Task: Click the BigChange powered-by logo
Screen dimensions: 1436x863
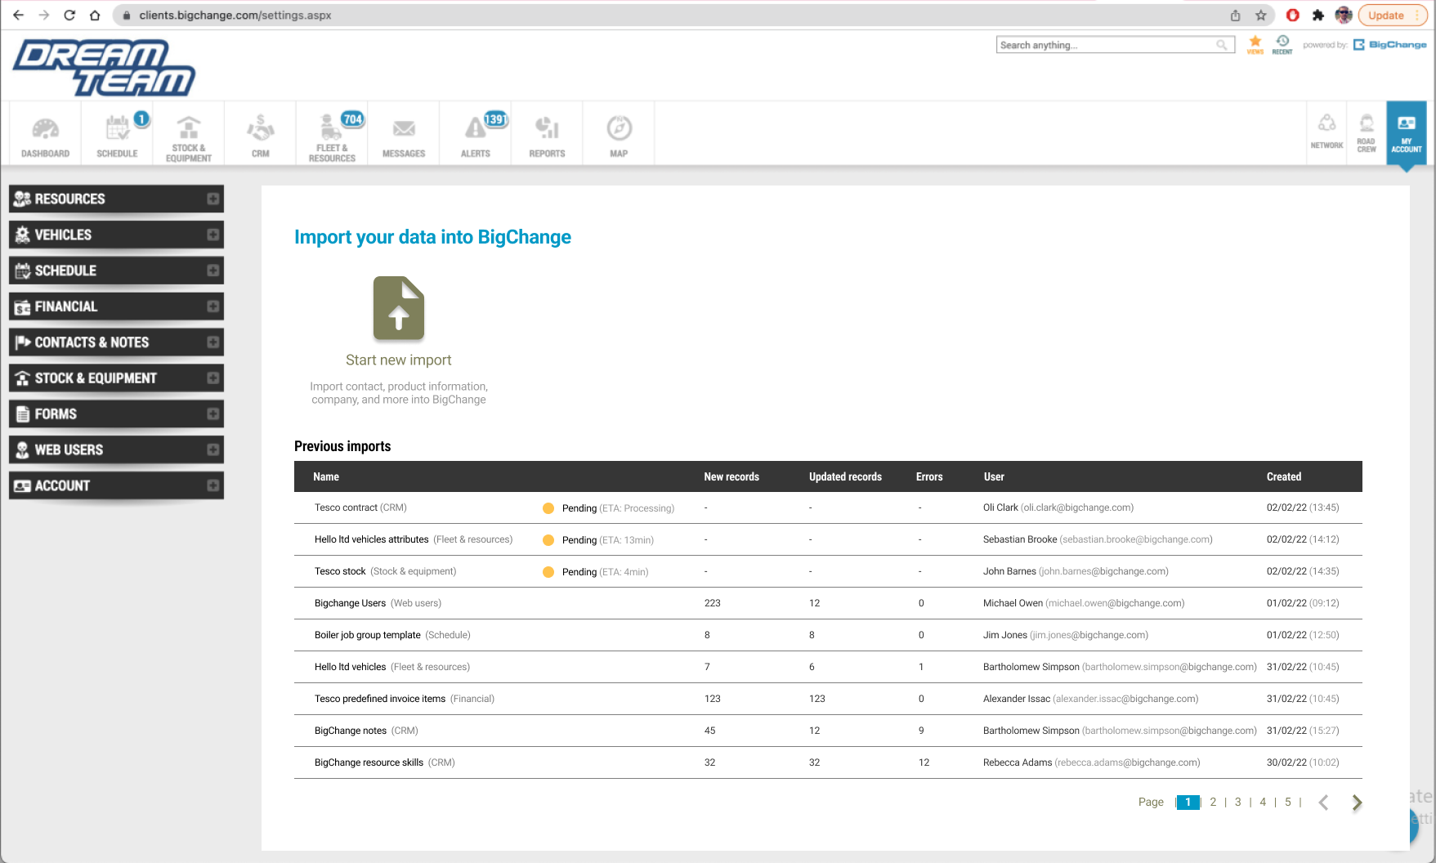Action: pyautogui.click(x=1390, y=45)
